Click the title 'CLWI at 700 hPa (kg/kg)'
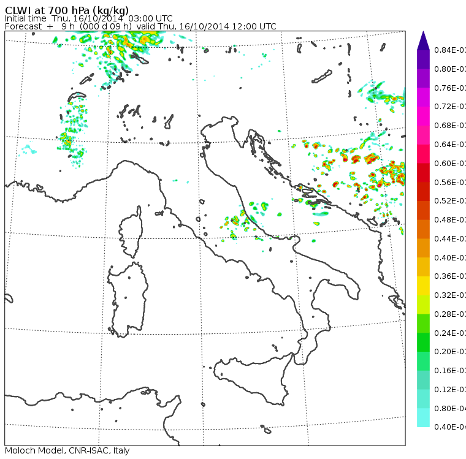Viewport: 466px width, 459px height. [x=67, y=10]
